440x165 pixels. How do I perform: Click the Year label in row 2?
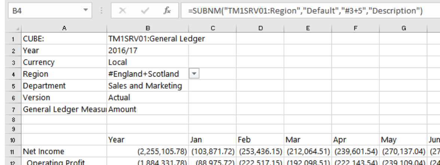click(64, 50)
